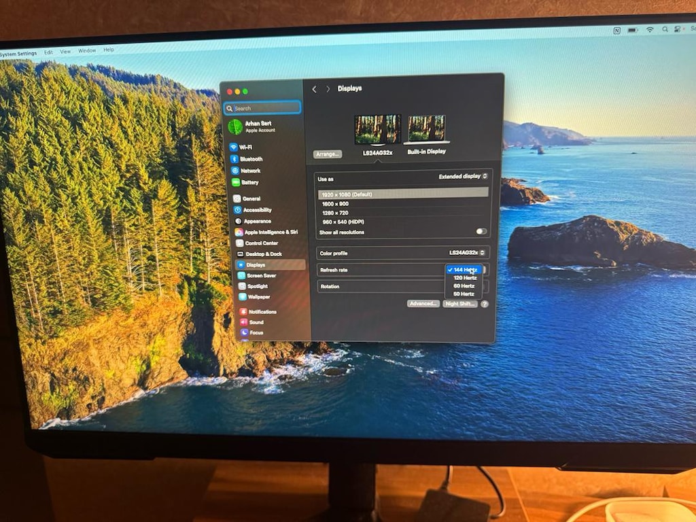
Task: Click the Arrange... button
Action: [x=328, y=154]
